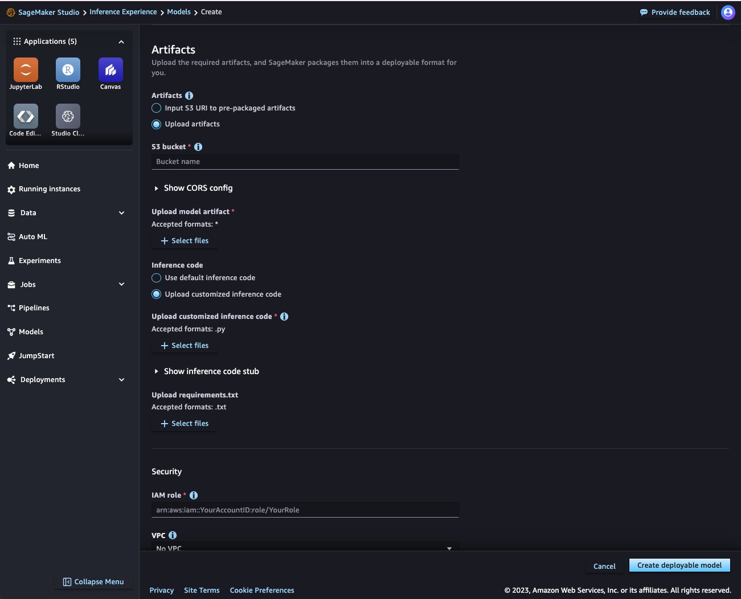Screen dimensions: 741x599
Task: Click the info icon next to Artifacts label
Action: click(189, 96)
